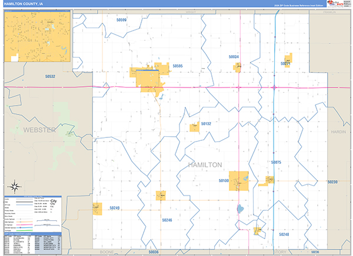This screenshot has height=256, width=353.
Task: Click the BOONE county label
Action: click(106, 252)
